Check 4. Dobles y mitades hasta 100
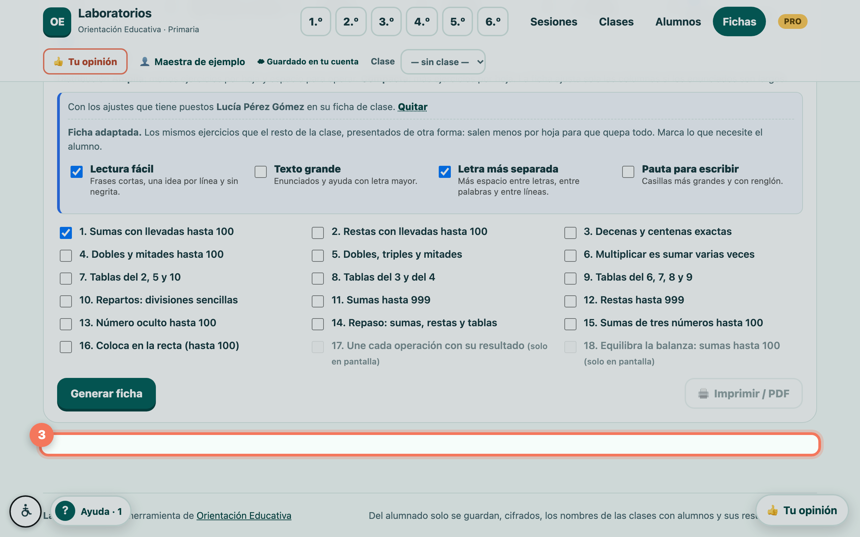Screen dimensions: 860x537 click(x=66, y=255)
